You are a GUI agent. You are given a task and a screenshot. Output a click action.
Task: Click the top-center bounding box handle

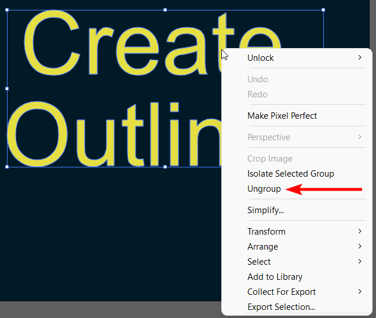165,10
